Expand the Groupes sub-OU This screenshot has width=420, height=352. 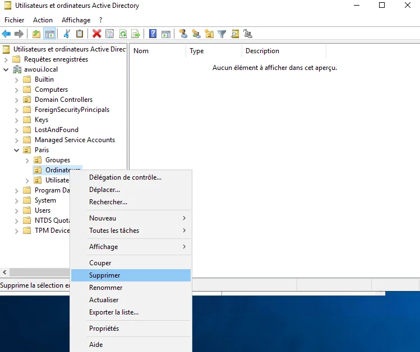[x=27, y=161]
